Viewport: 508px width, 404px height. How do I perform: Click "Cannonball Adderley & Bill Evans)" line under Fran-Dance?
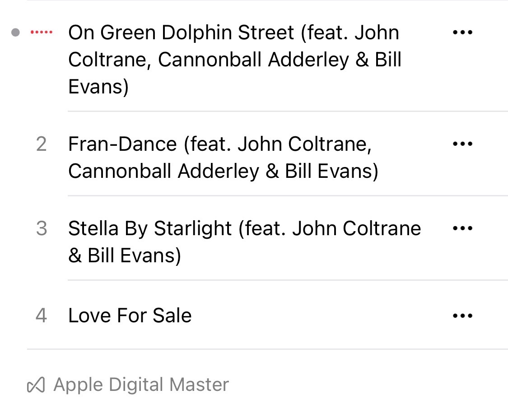coord(223,171)
